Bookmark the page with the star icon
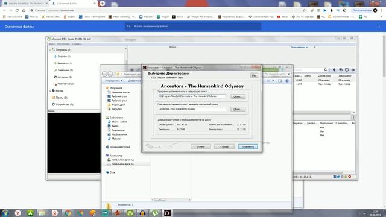The width and height of the screenshot is (386, 217). (x=304, y=10)
